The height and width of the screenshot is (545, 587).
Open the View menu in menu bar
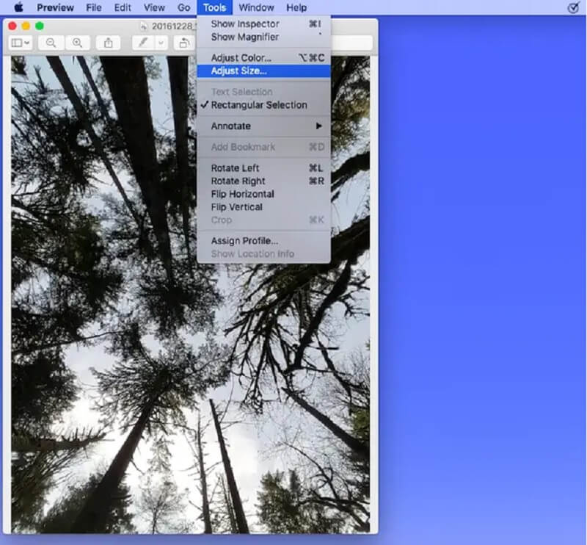click(x=154, y=8)
